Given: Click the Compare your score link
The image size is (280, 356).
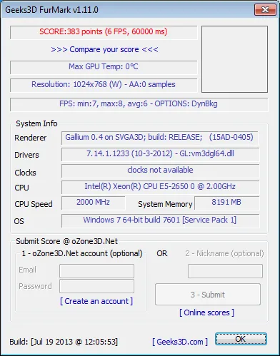Looking at the screenshot, I should pos(104,49).
